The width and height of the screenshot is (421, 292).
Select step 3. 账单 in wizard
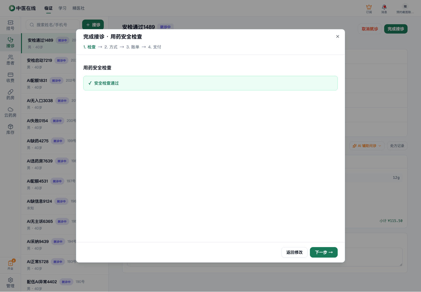coord(133,47)
